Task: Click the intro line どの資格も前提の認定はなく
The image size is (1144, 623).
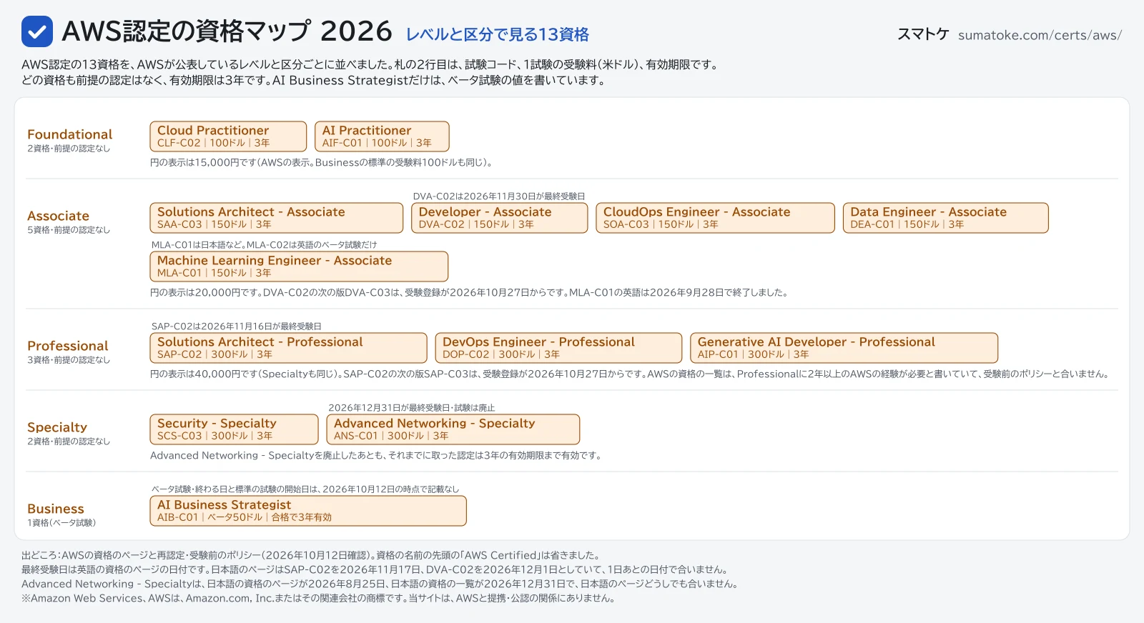Action: [314, 80]
